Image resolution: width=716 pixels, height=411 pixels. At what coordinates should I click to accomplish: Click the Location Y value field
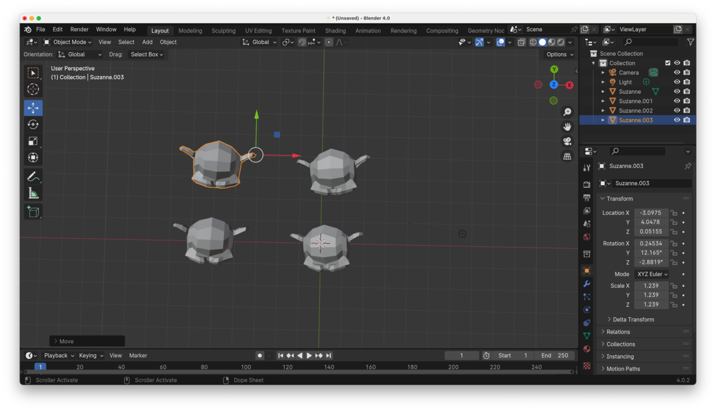click(651, 222)
